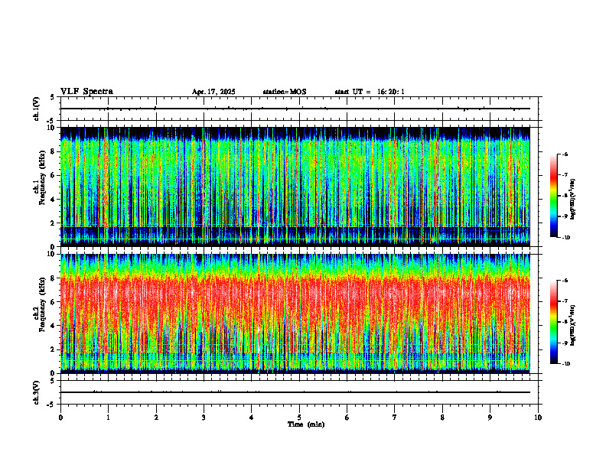The image size is (606, 468).
Task: Click the "10" label on the time axis
Action: click(538, 418)
